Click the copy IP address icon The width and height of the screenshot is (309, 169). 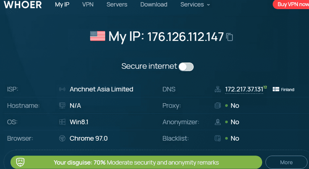tap(229, 37)
